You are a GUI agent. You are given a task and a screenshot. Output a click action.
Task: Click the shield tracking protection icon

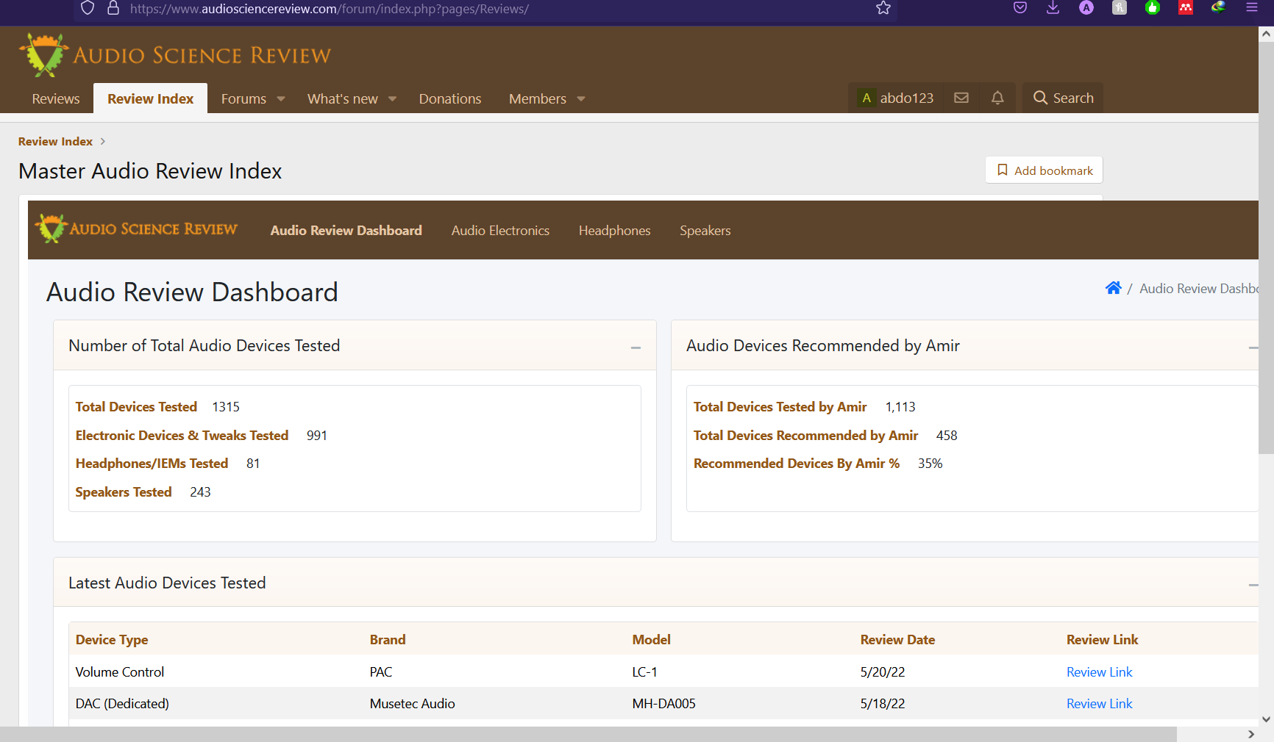point(88,8)
